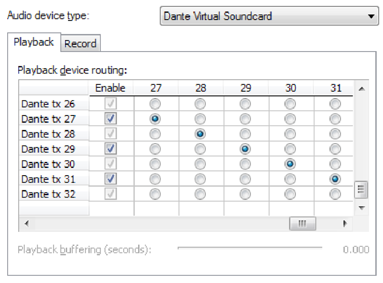Click the vertical scrollbar up arrow

[362, 89]
